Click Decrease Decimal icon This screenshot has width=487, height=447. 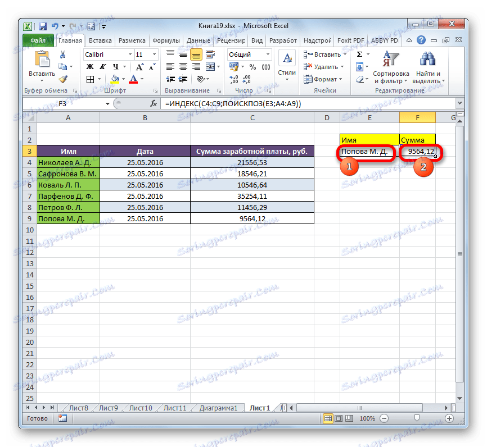point(246,79)
